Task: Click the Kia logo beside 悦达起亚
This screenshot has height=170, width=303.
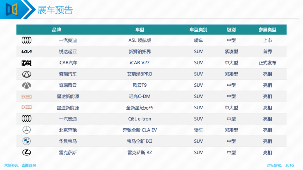Action: point(26,52)
